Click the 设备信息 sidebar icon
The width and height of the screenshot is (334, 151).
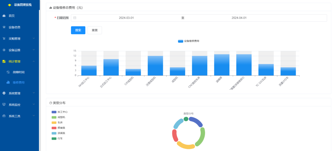[x=4, y=27]
